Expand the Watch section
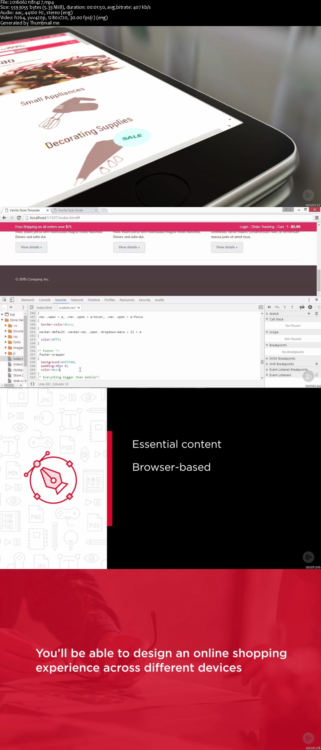The image size is (321, 750). coord(267,314)
